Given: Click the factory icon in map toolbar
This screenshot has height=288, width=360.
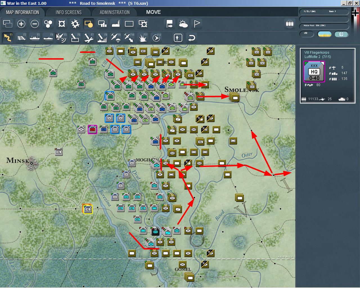Looking at the screenshot, I should coord(116,24).
